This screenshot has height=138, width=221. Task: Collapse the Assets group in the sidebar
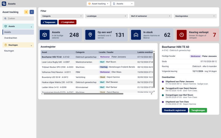(18, 26)
